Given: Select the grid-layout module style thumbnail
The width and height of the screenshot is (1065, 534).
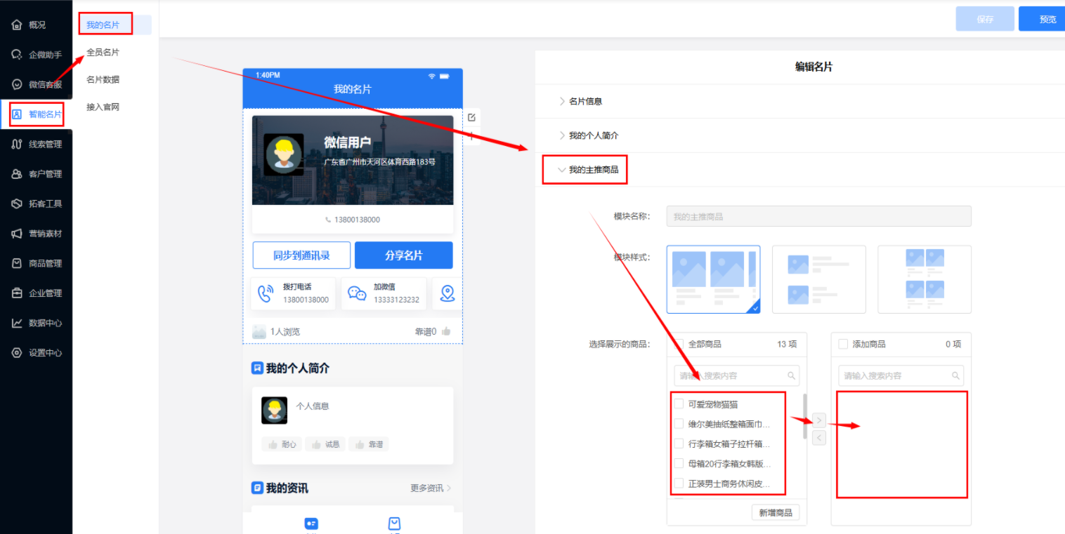Looking at the screenshot, I should tap(924, 279).
